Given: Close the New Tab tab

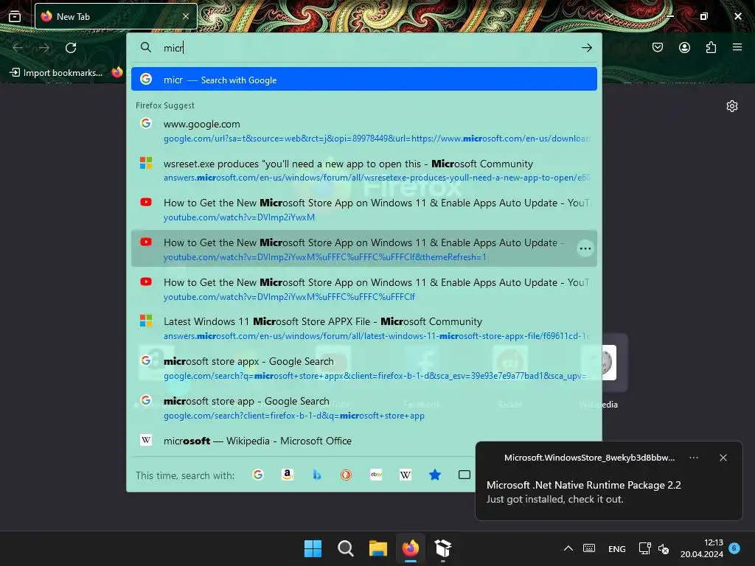Looking at the screenshot, I should tap(186, 16).
